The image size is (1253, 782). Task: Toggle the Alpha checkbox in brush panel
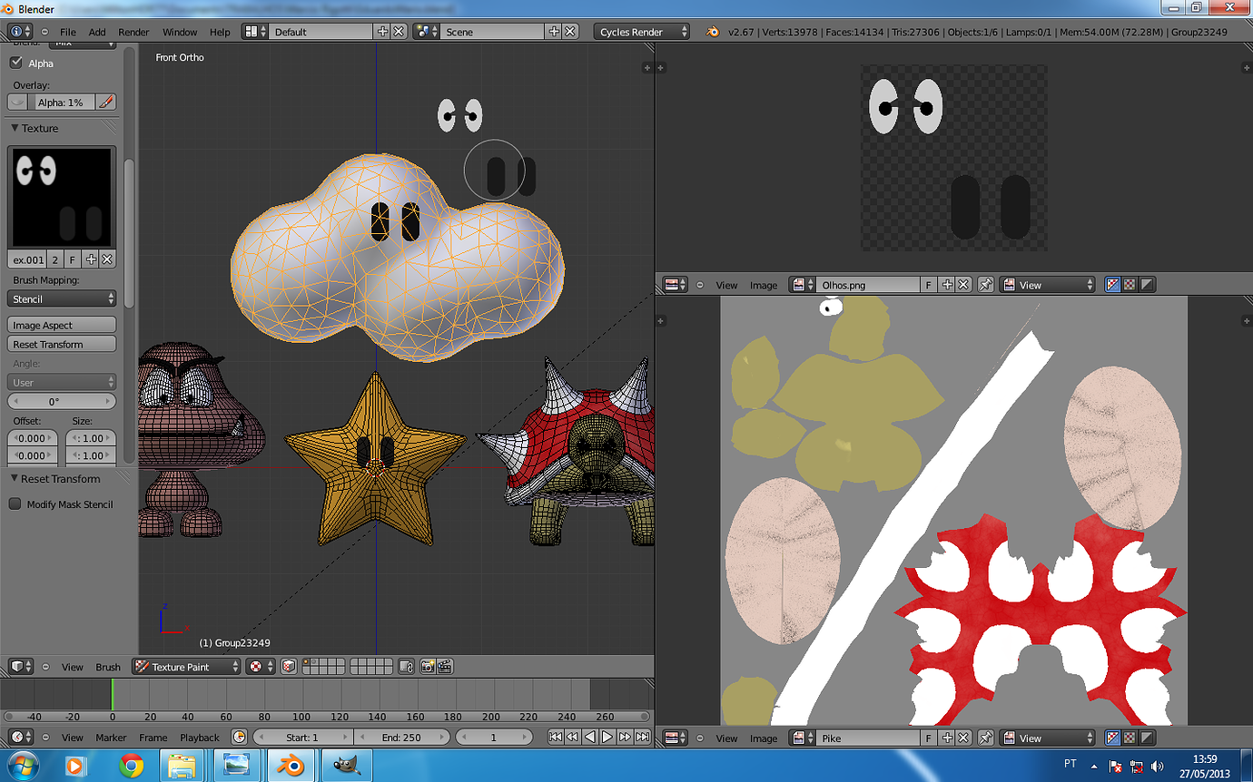click(15, 63)
